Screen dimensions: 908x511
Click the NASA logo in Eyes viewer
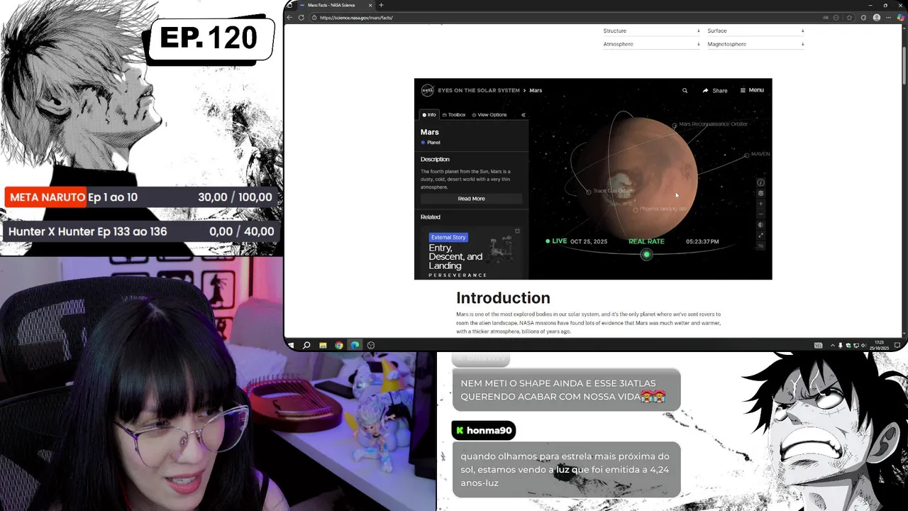427,90
